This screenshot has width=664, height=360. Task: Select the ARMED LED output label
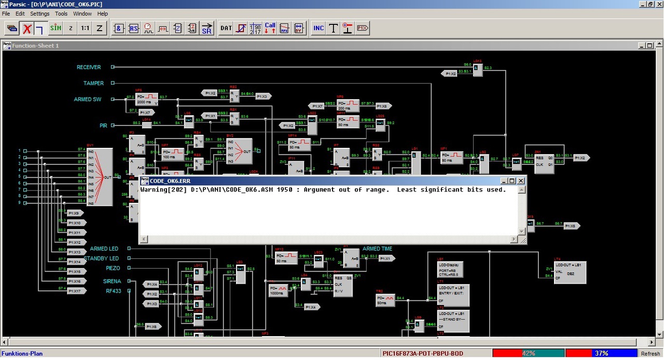pos(104,249)
